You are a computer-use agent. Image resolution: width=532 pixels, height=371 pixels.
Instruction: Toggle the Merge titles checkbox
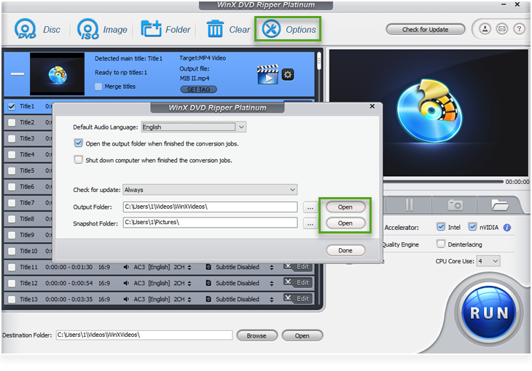(98, 87)
